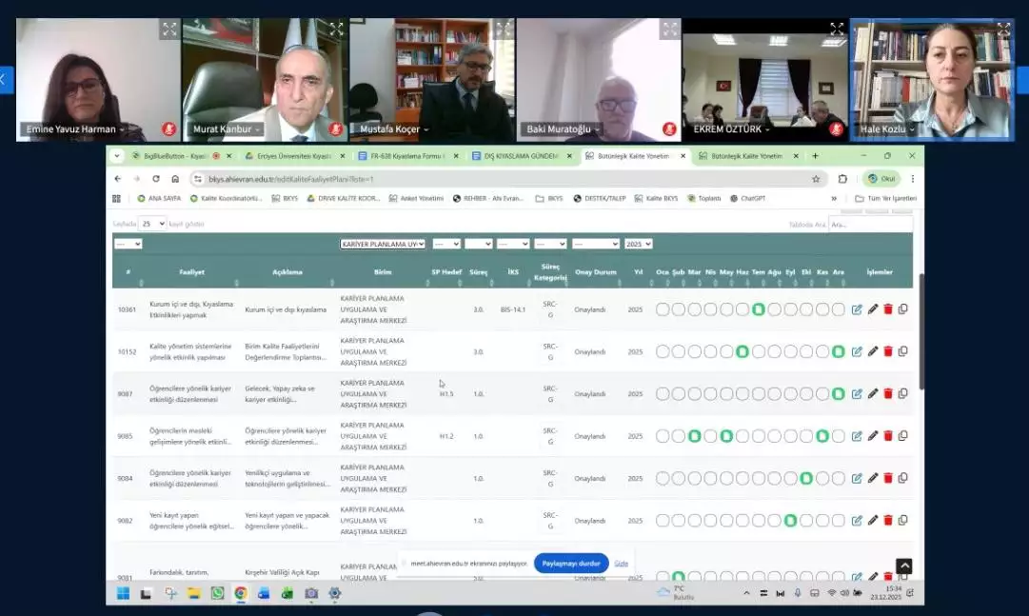Change the 25 records-per-page dropdown
Screen dimensions: 1029x616
coord(152,224)
